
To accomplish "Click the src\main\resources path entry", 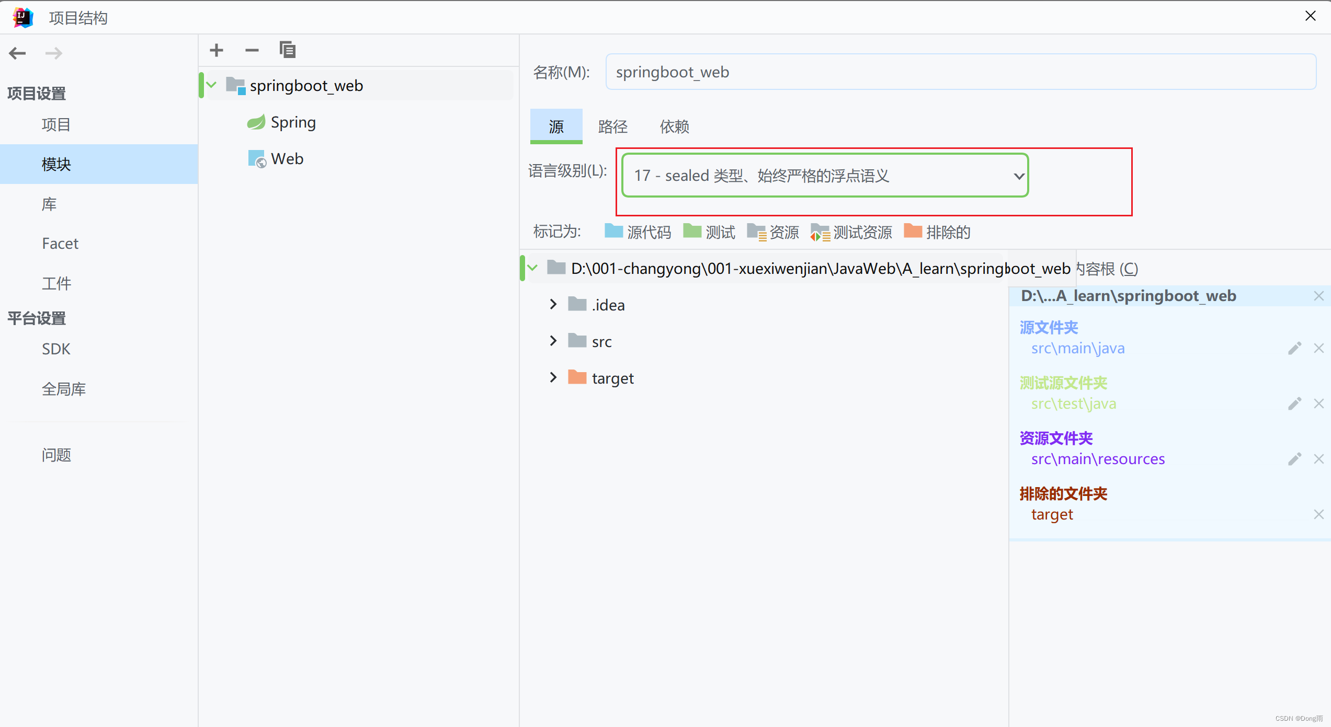I will click(1098, 459).
